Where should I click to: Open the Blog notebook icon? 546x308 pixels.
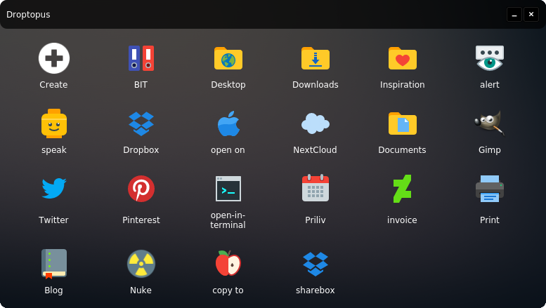[54, 264]
